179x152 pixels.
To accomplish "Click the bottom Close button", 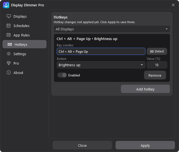I will pyautogui.click(x=82, y=145).
